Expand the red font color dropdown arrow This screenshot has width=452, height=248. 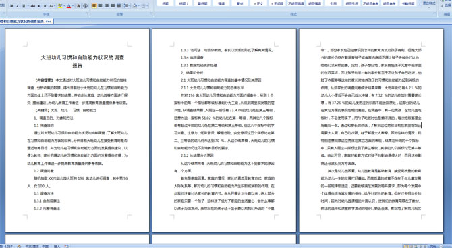73,6
